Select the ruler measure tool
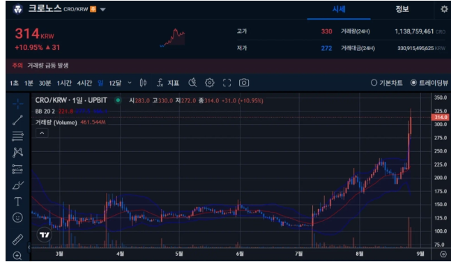The height and width of the screenshot is (262, 451). (x=17, y=239)
